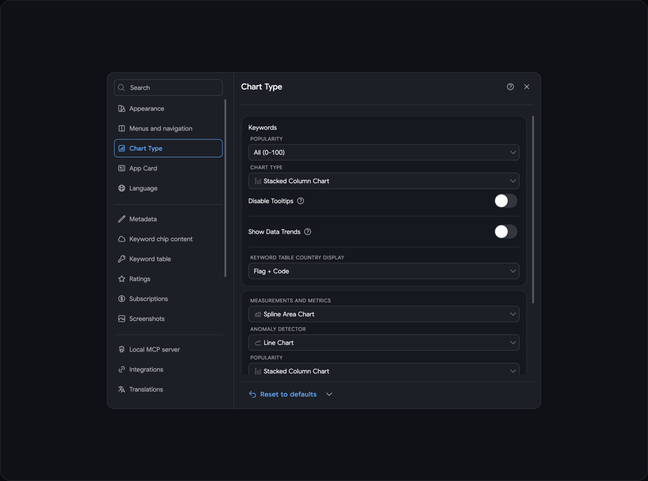Click the Translations icon
This screenshot has height=481, width=648.
coord(121,390)
